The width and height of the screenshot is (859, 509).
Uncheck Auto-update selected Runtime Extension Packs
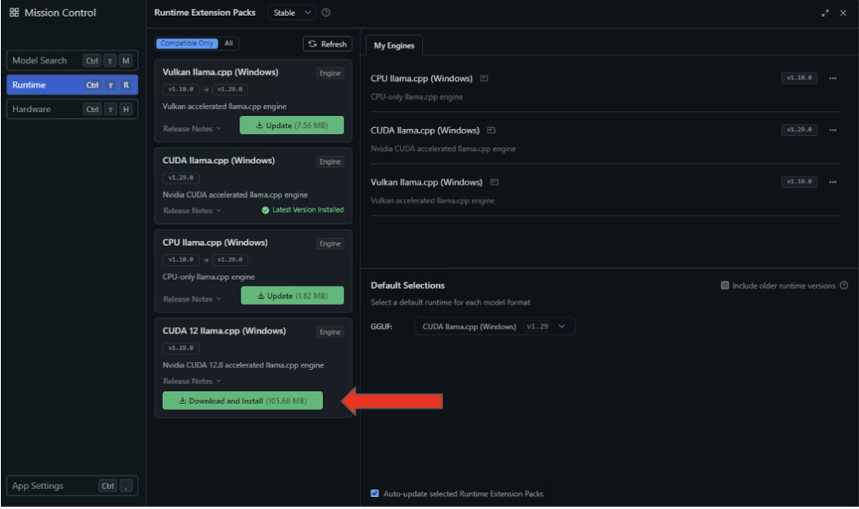click(x=375, y=493)
